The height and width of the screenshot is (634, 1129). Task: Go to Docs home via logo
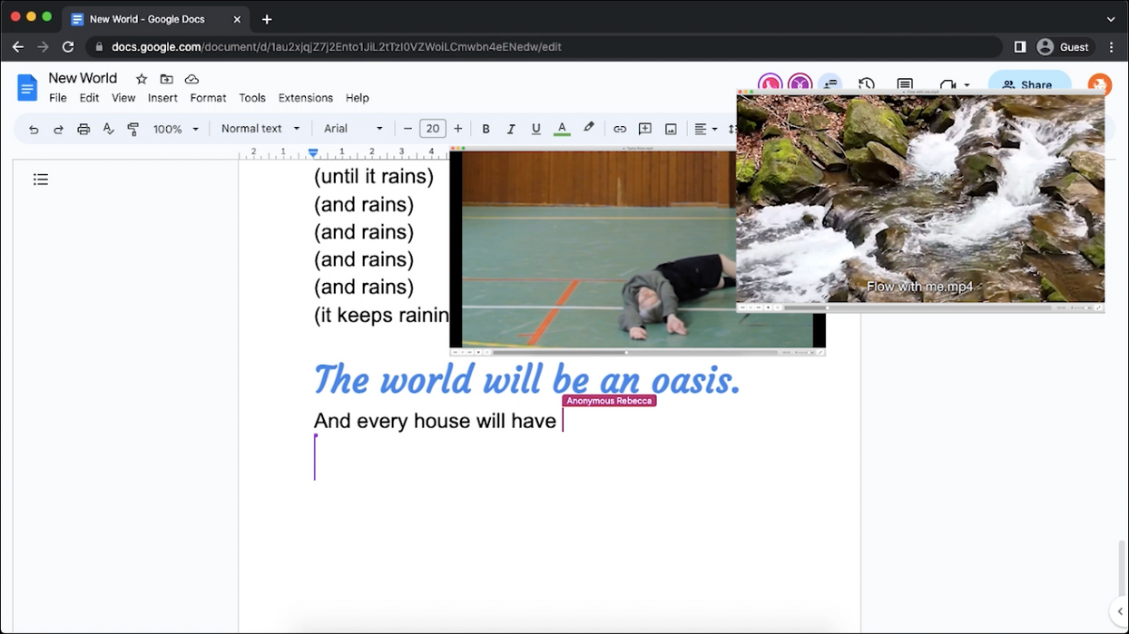(27, 88)
